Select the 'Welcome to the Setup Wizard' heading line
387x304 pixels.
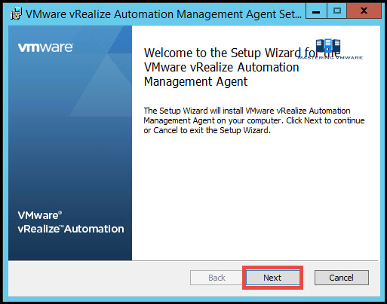click(242, 53)
